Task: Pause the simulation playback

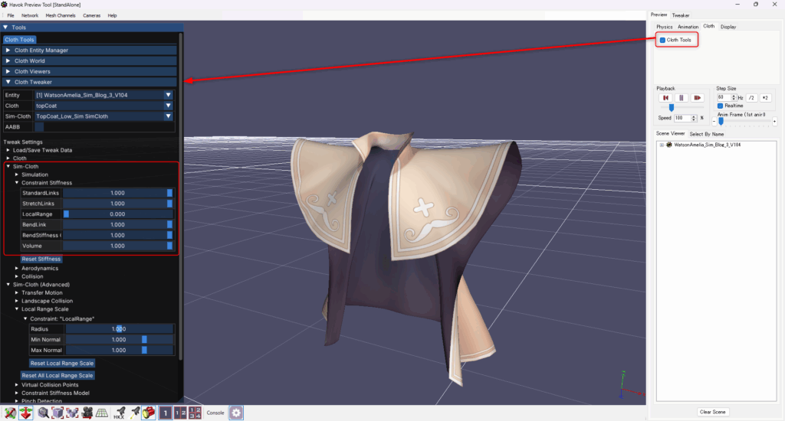Action: [680, 98]
